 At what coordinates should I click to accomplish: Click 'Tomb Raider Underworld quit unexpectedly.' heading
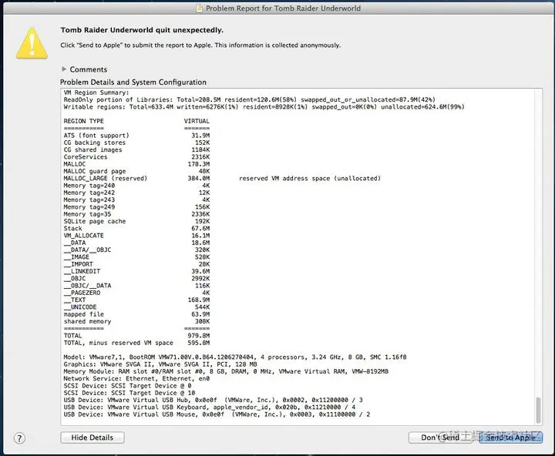click(x=142, y=30)
